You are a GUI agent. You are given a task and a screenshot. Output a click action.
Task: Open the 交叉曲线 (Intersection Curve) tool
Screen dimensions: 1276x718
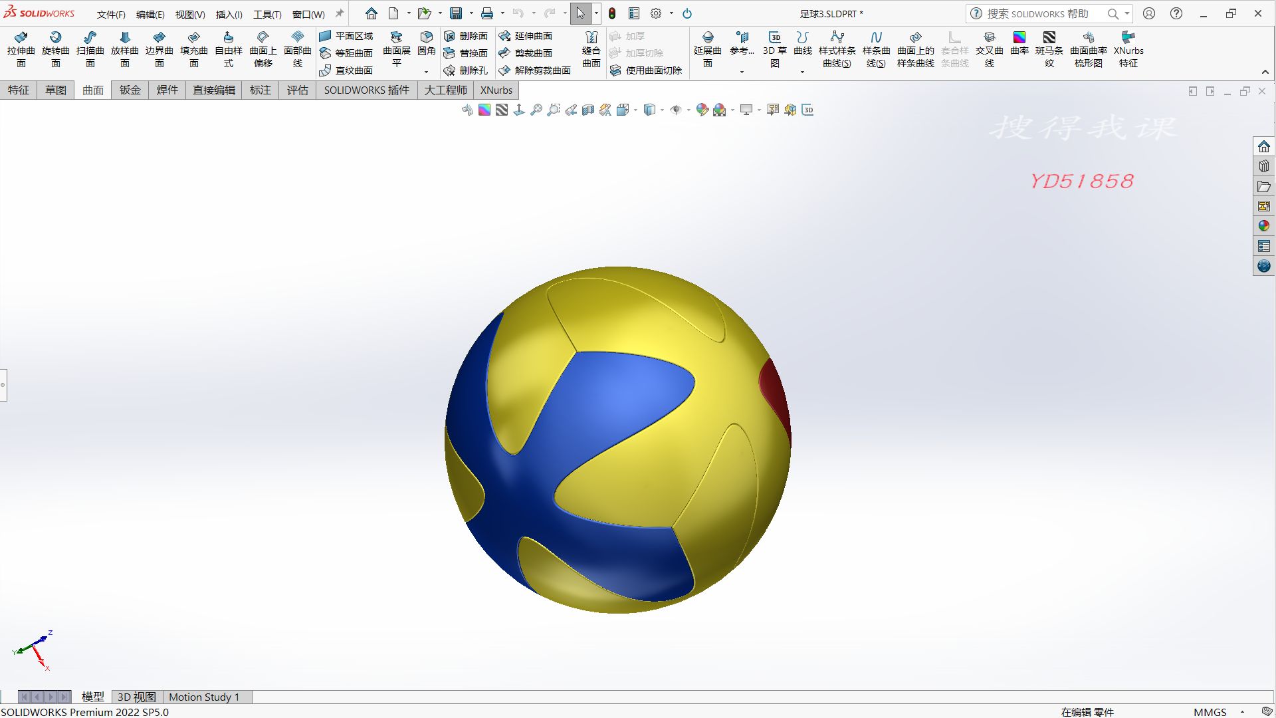[x=990, y=48]
